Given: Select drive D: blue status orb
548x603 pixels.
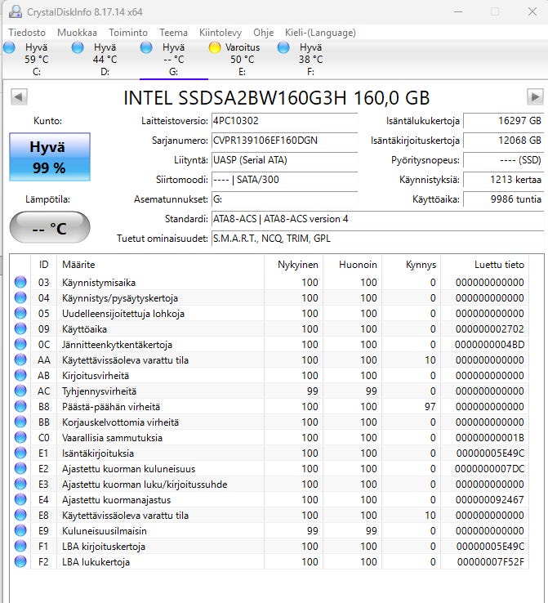Looking at the screenshot, I should [78, 48].
